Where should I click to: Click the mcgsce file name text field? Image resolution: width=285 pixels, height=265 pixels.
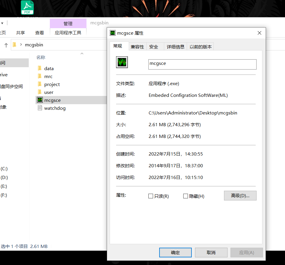coord(202,64)
